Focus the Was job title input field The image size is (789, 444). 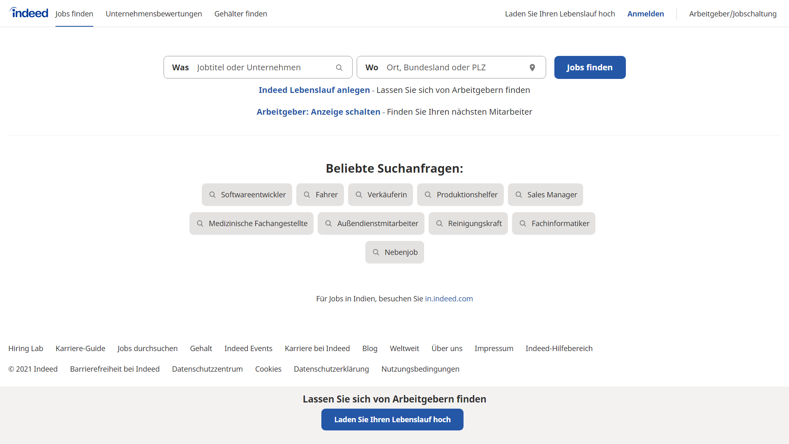(258, 67)
